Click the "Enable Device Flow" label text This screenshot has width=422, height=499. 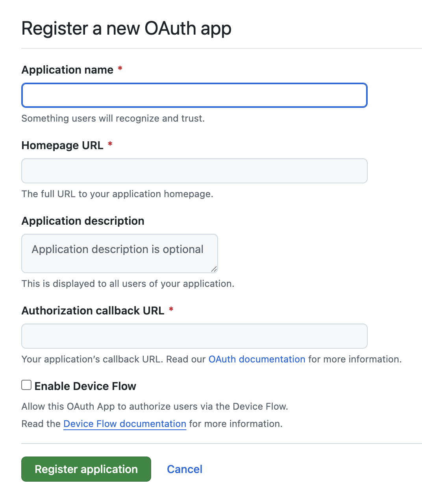[85, 386]
